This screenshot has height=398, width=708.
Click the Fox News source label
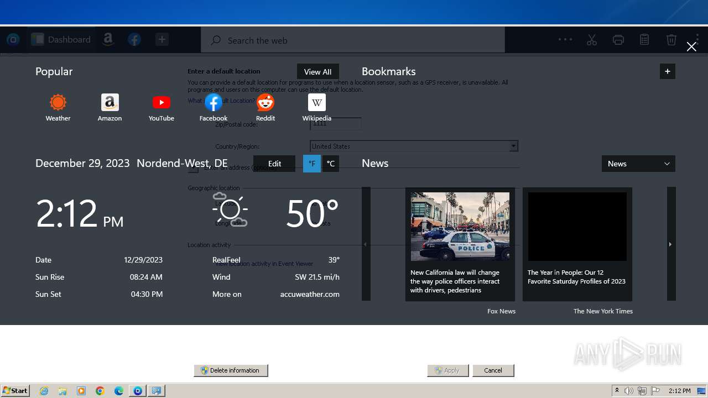click(501, 311)
